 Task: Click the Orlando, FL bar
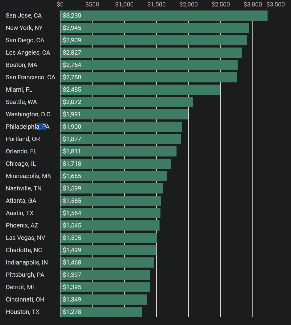(x=118, y=151)
